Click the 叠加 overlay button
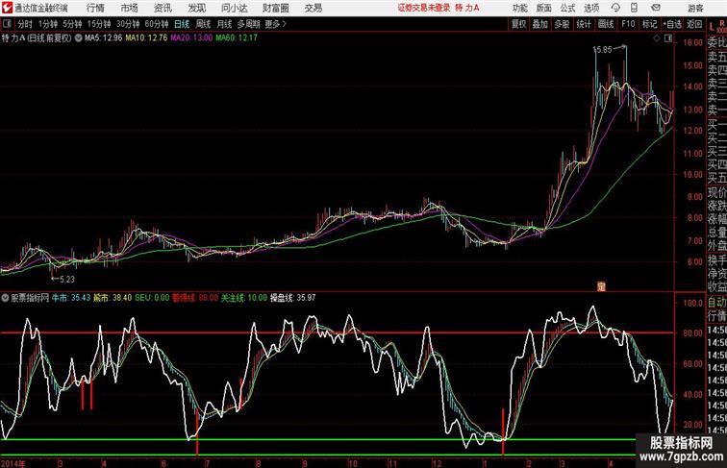 (540, 24)
